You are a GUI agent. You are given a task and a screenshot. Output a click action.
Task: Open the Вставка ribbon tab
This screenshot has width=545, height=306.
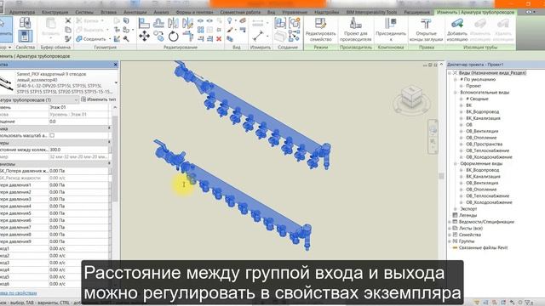coord(108,12)
